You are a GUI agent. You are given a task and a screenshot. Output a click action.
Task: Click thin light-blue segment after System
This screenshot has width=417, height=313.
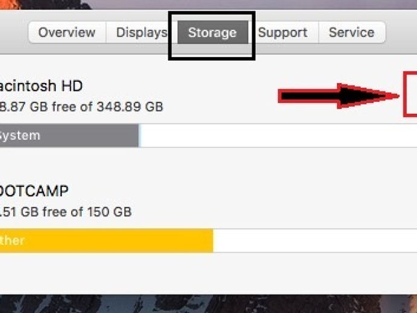click(x=140, y=136)
